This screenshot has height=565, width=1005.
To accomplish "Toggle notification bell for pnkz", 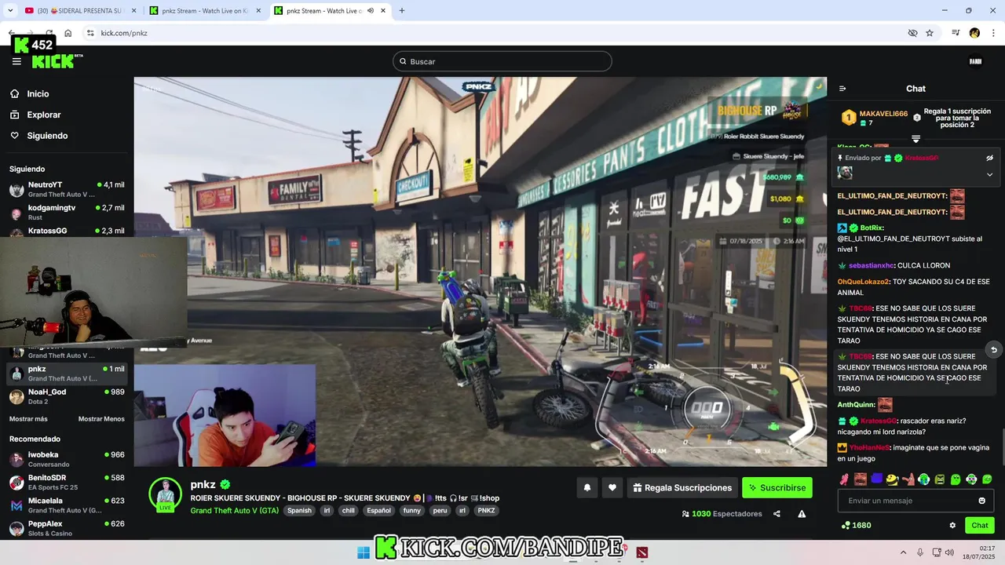I will click(x=587, y=487).
